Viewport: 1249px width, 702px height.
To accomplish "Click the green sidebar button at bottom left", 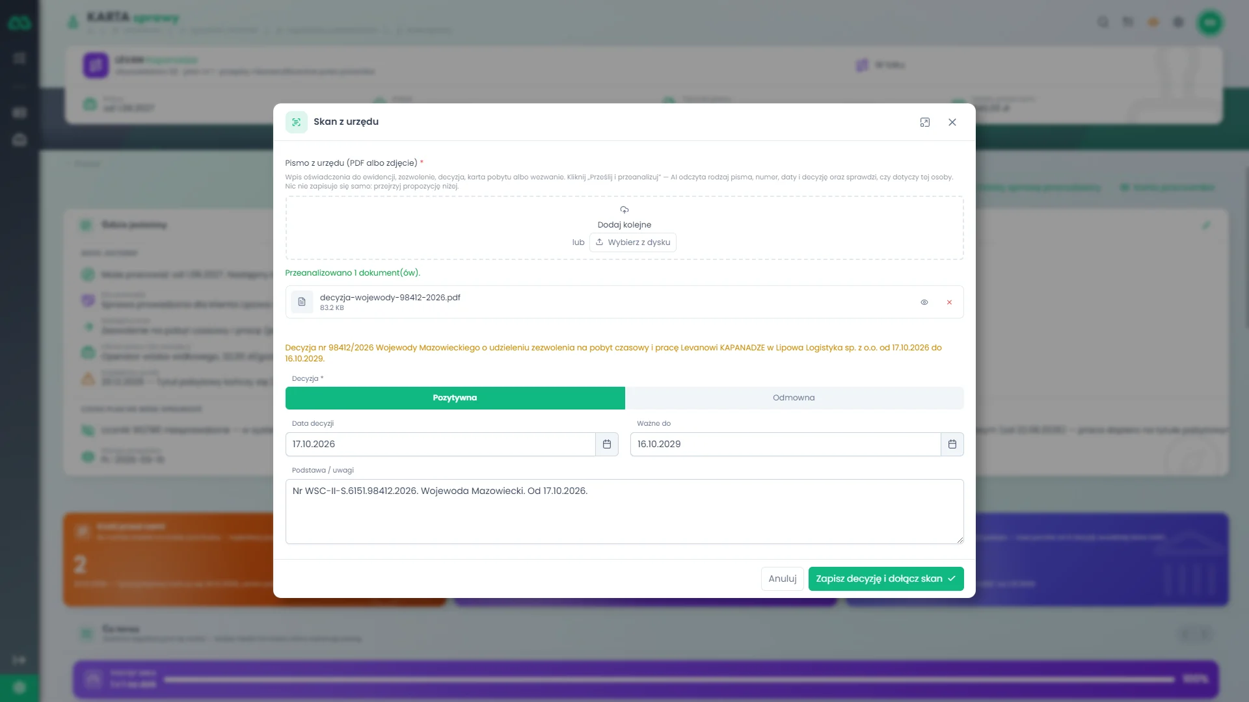I will pyautogui.click(x=20, y=688).
